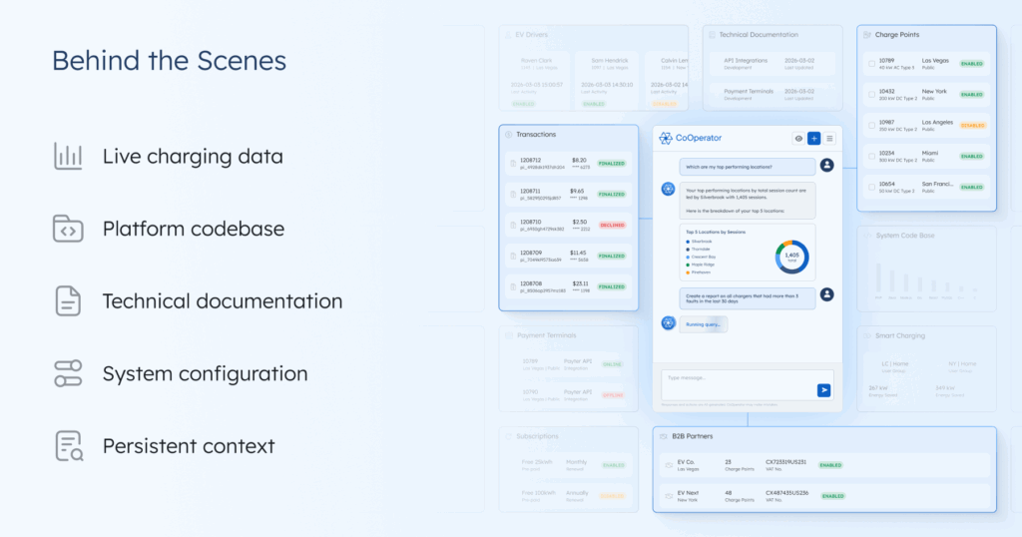Viewport: 1022px width, 537px height.
Task: Click user avatar beside top performing locations question
Action: 826,165
